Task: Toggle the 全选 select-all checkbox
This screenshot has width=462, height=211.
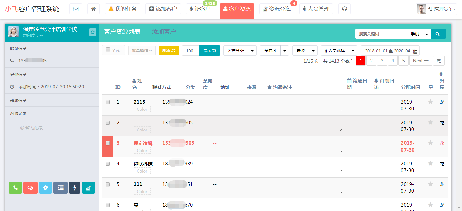Action: coord(108,50)
